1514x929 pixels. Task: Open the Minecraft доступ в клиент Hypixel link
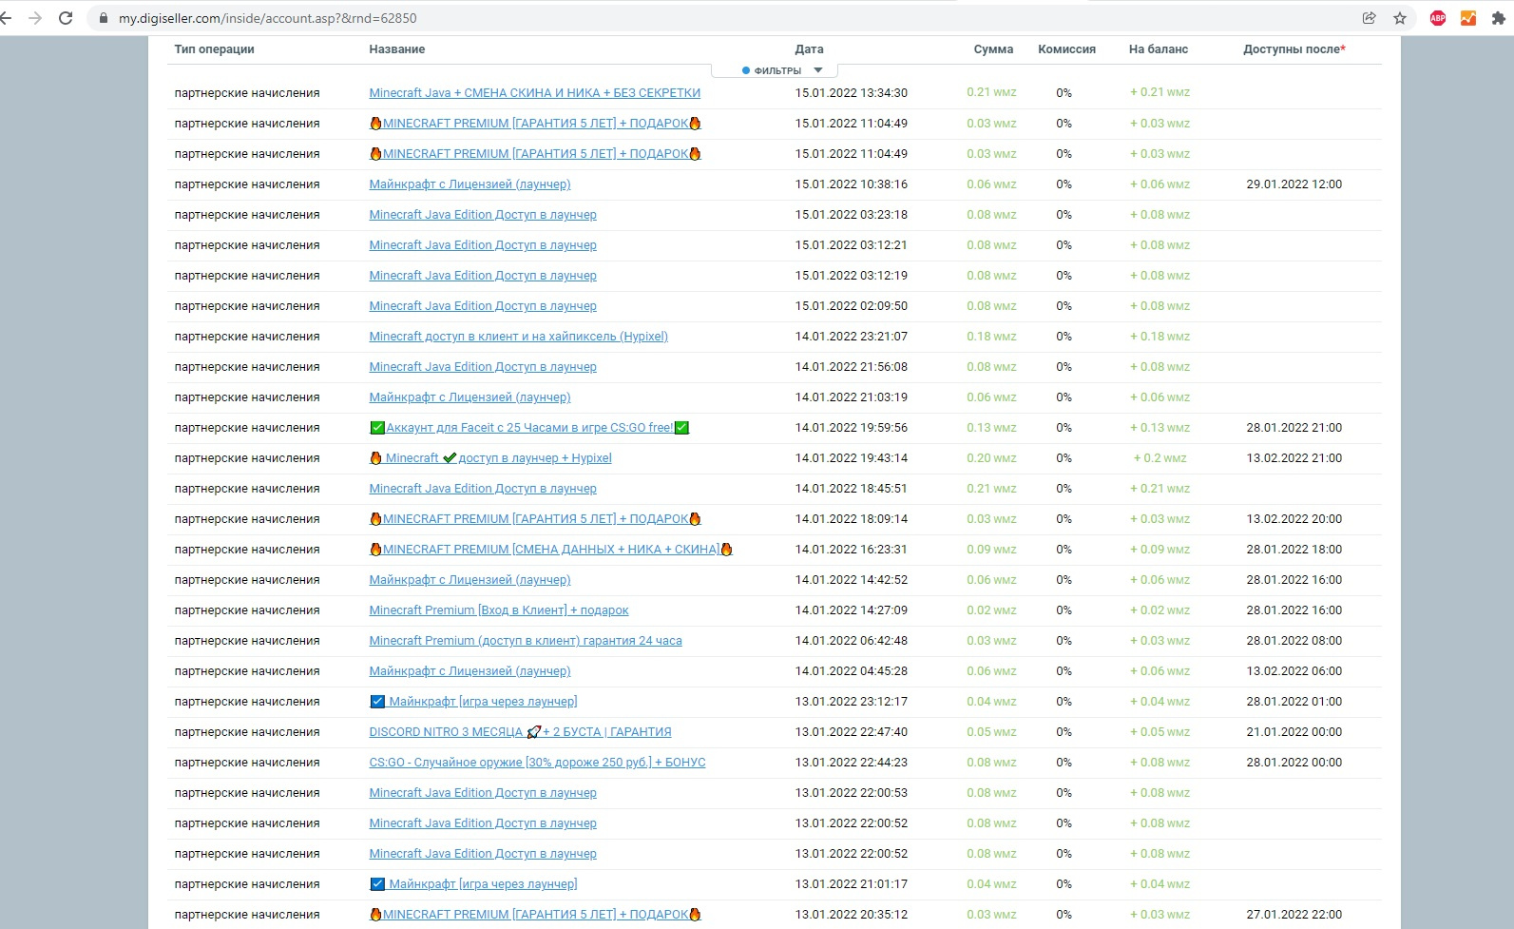point(518,337)
